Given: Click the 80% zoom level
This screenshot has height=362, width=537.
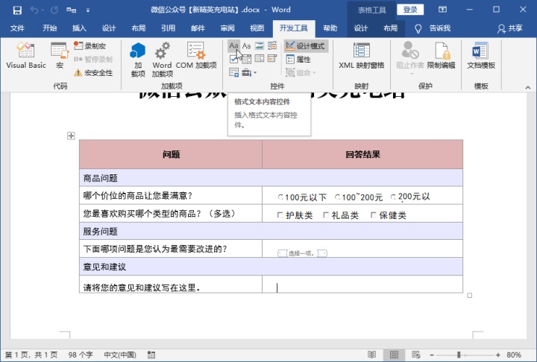Looking at the screenshot, I should point(514,355).
